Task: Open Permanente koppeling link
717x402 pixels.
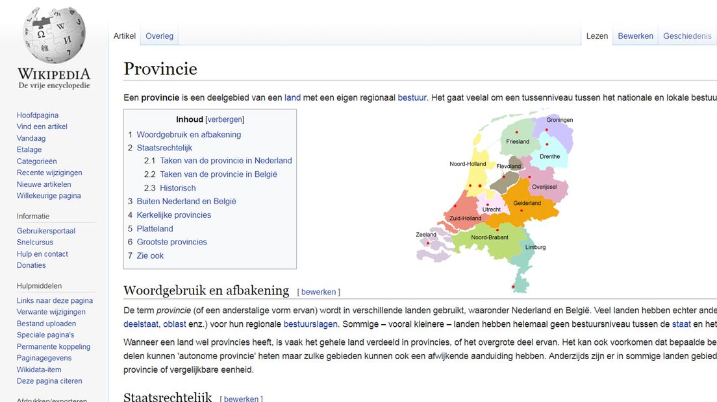Action: (53, 347)
